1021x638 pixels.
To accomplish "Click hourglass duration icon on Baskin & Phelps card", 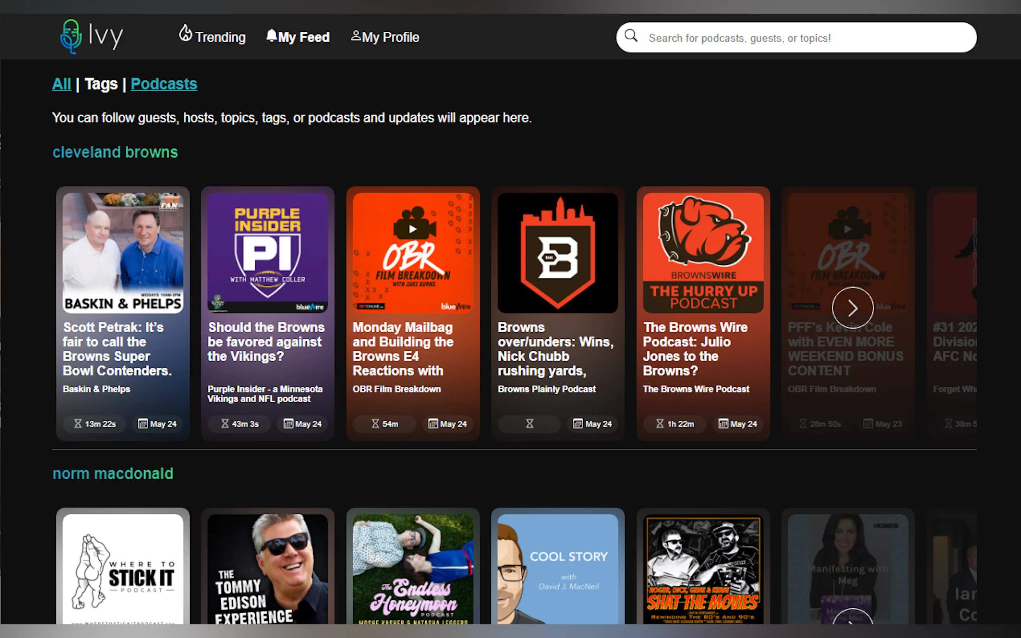I will click(x=78, y=423).
